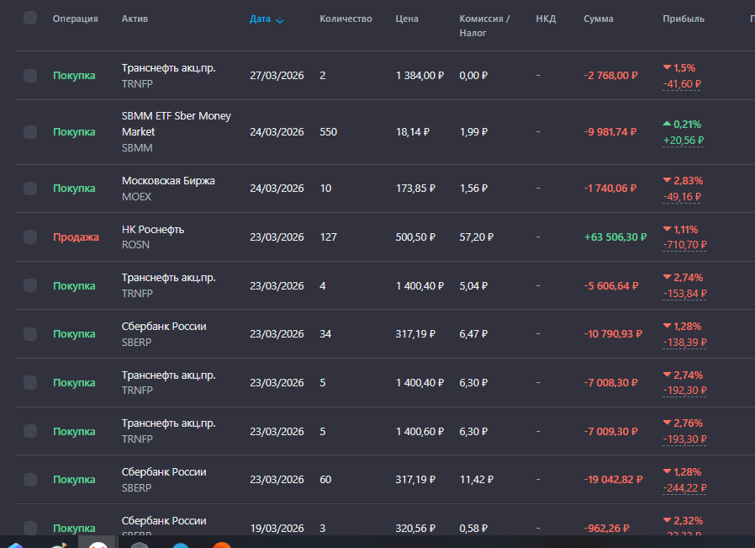Viewport: 755px width, 548px height.
Task: Toggle the sort arrow next to Дата
Action: point(280,19)
